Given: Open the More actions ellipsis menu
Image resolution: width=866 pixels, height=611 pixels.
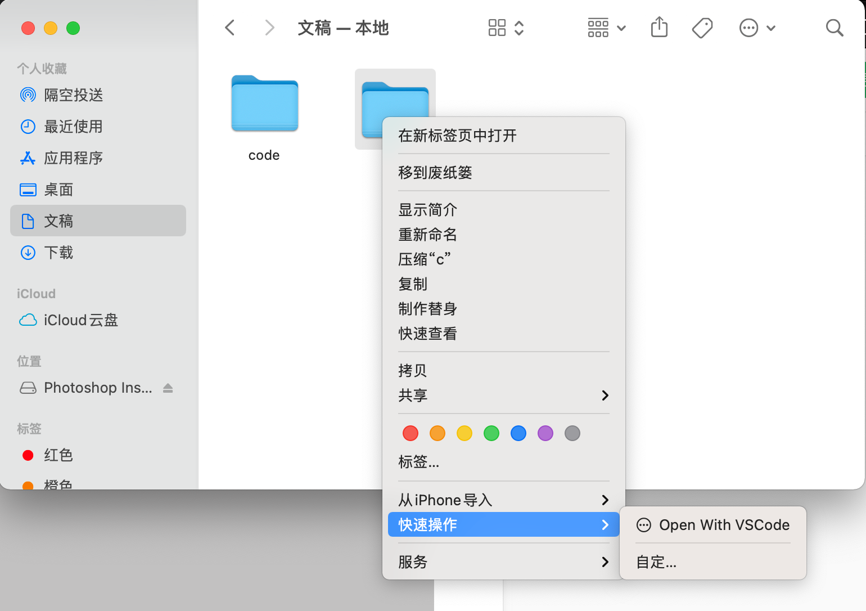Looking at the screenshot, I should click(x=757, y=28).
